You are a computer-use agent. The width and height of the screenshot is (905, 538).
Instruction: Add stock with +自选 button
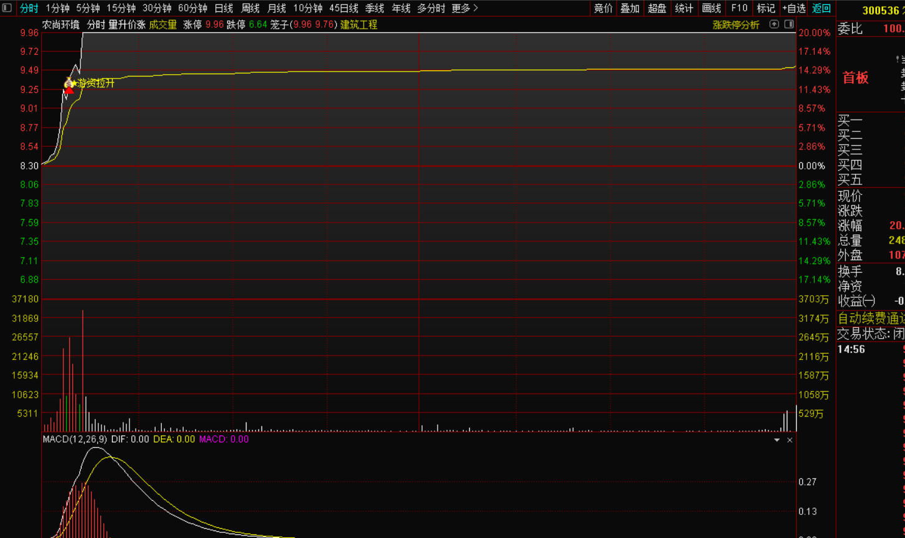794,8
